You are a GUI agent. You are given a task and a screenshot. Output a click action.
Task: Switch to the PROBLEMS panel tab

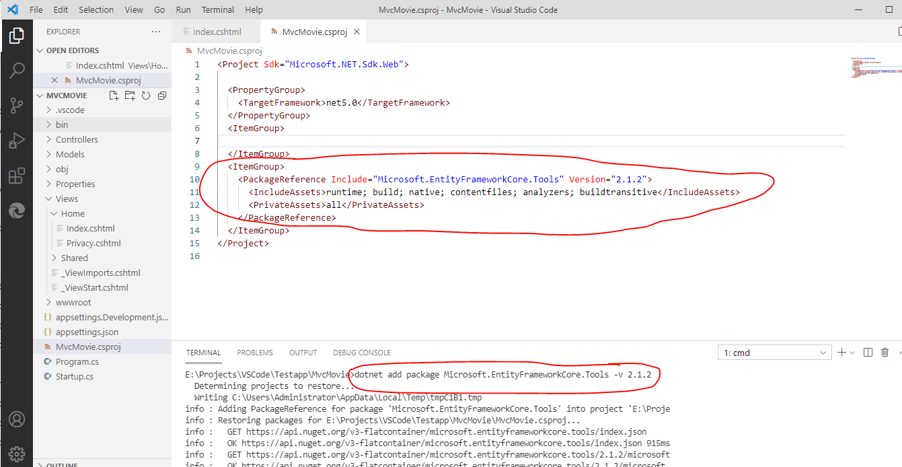(255, 353)
